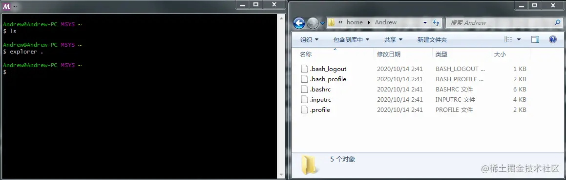Click the 6 KB size cell
This screenshot has height=180, width=566.
(520, 89)
